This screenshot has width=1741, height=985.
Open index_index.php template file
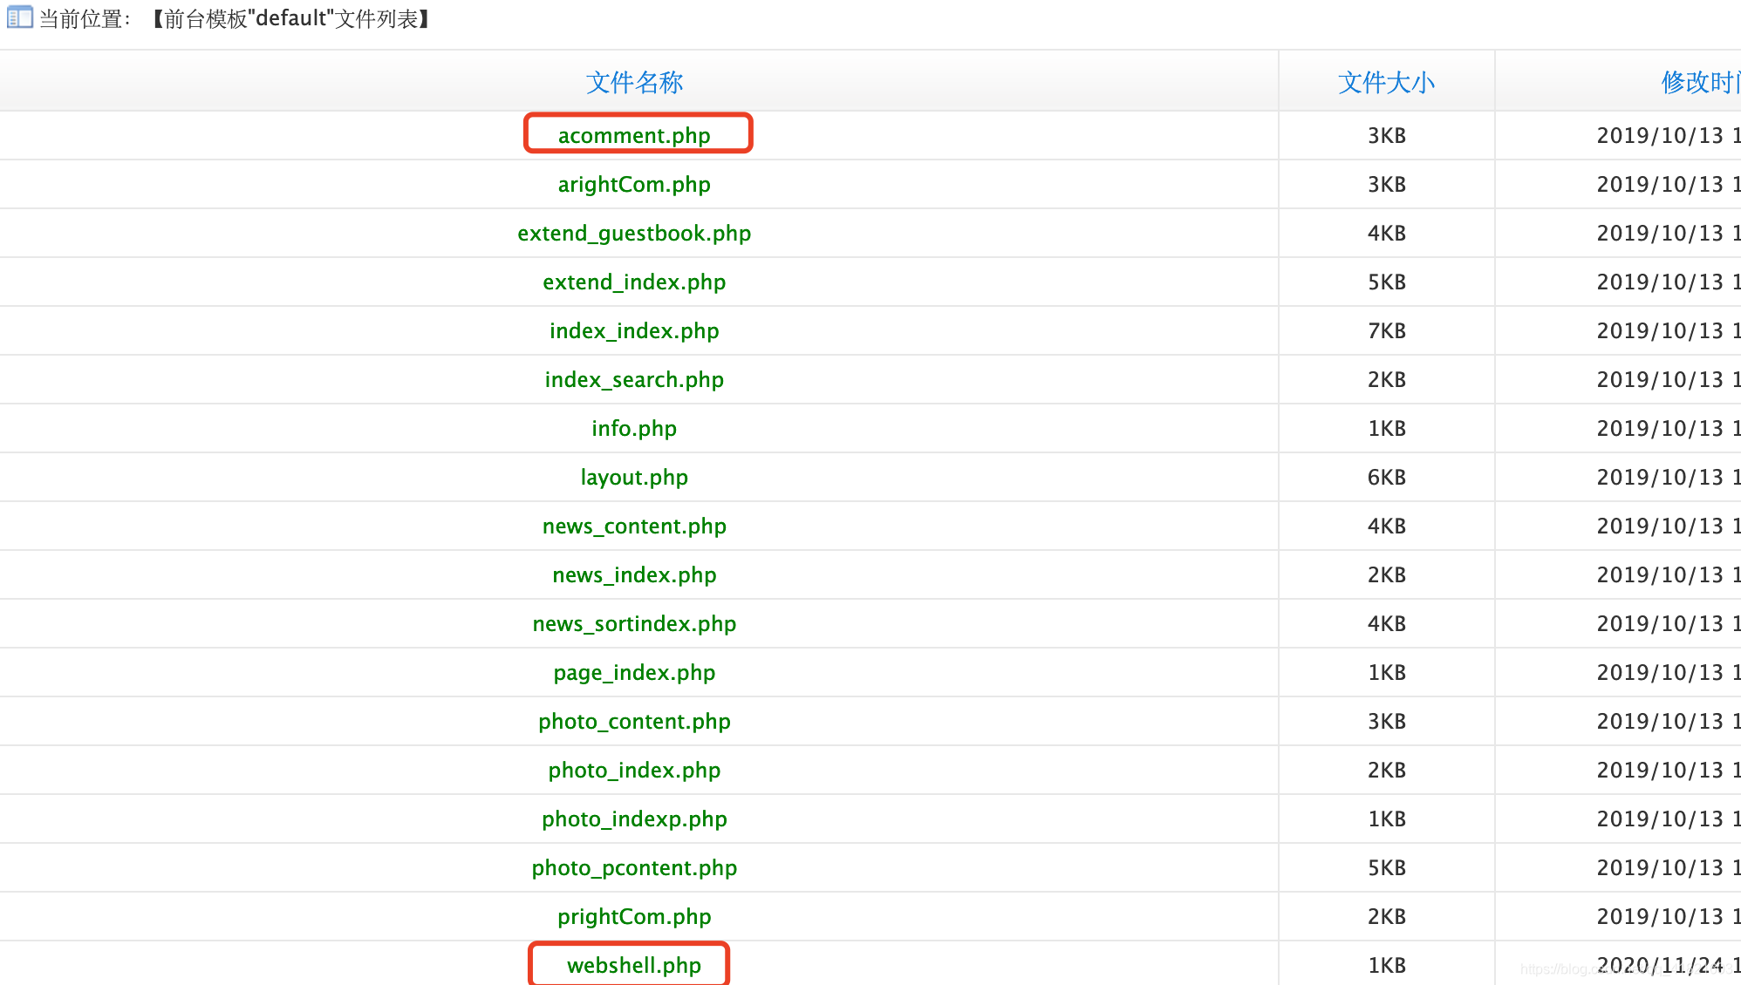click(x=634, y=330)
